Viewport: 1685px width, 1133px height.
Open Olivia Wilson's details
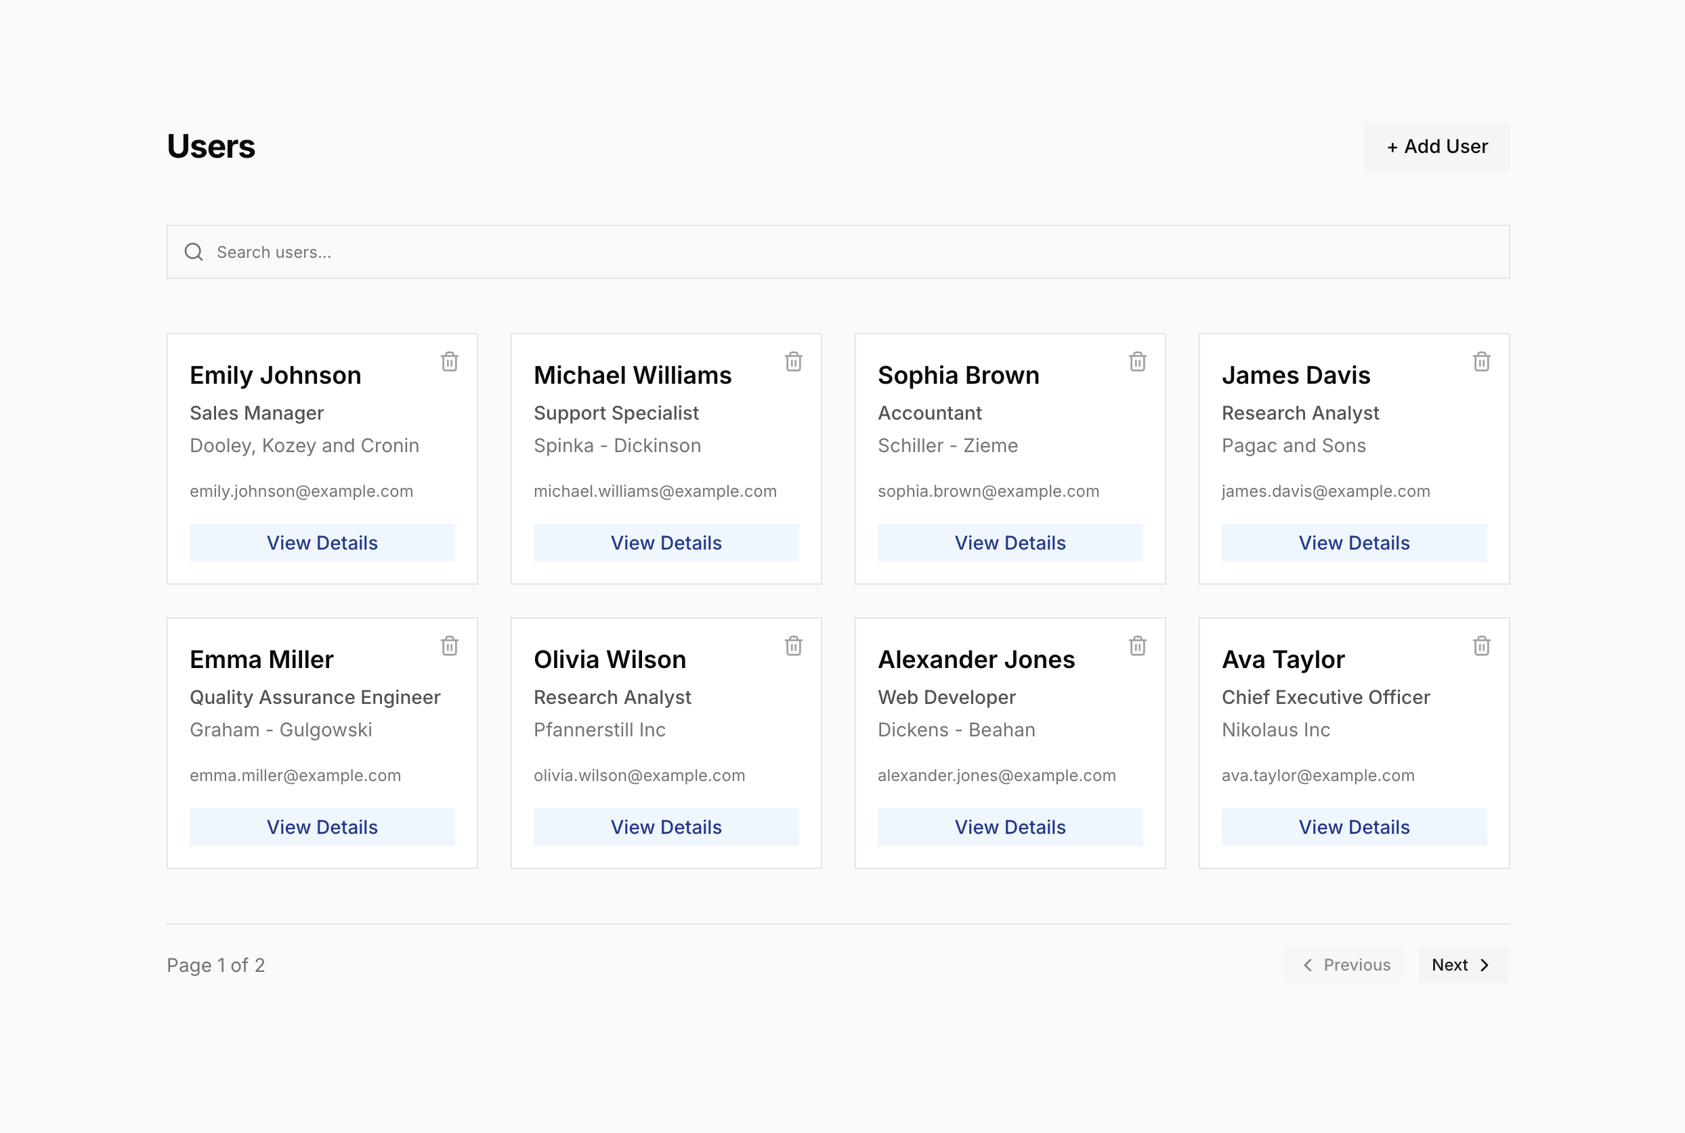click(x=666, y=826)
